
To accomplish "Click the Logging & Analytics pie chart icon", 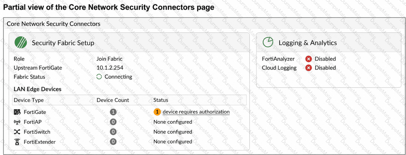I will click(268, 42).
